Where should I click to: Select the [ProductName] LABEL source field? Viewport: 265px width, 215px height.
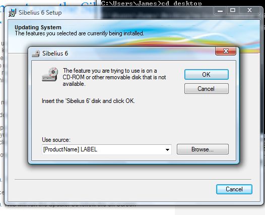click(x=107, y=149)
